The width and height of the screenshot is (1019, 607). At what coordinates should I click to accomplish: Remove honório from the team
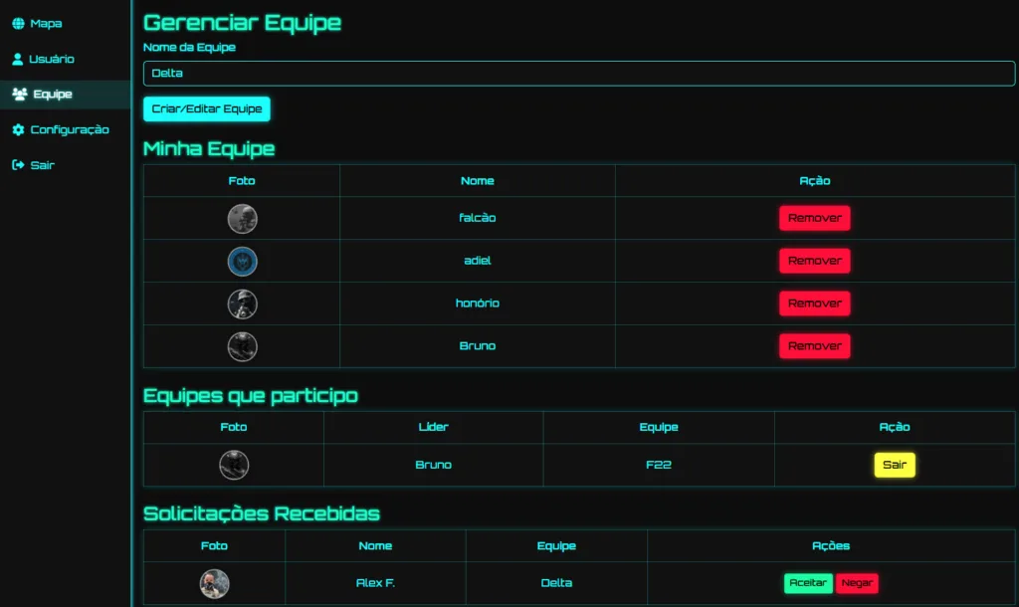[x=814, y=303]
